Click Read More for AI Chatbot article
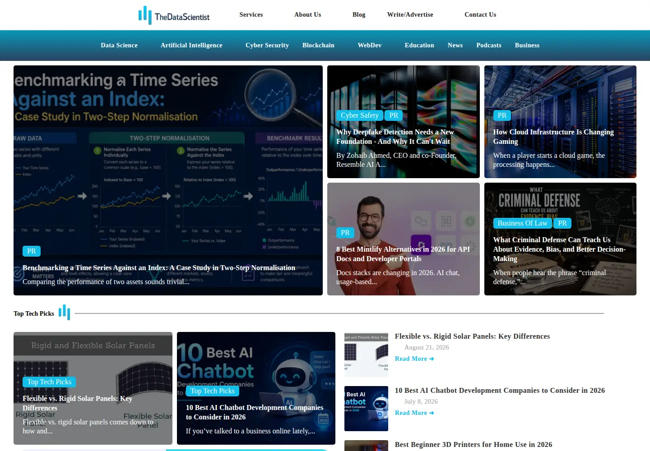Viewport: 650px width, 451px height. (x=414, y=413)
